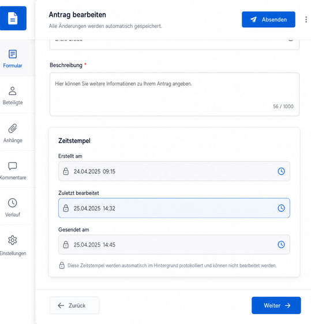Open the three-dot more options menu

point(306,20)
